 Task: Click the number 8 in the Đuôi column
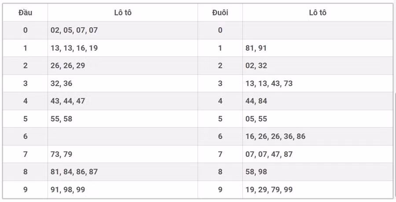click(x=220, y=172)
